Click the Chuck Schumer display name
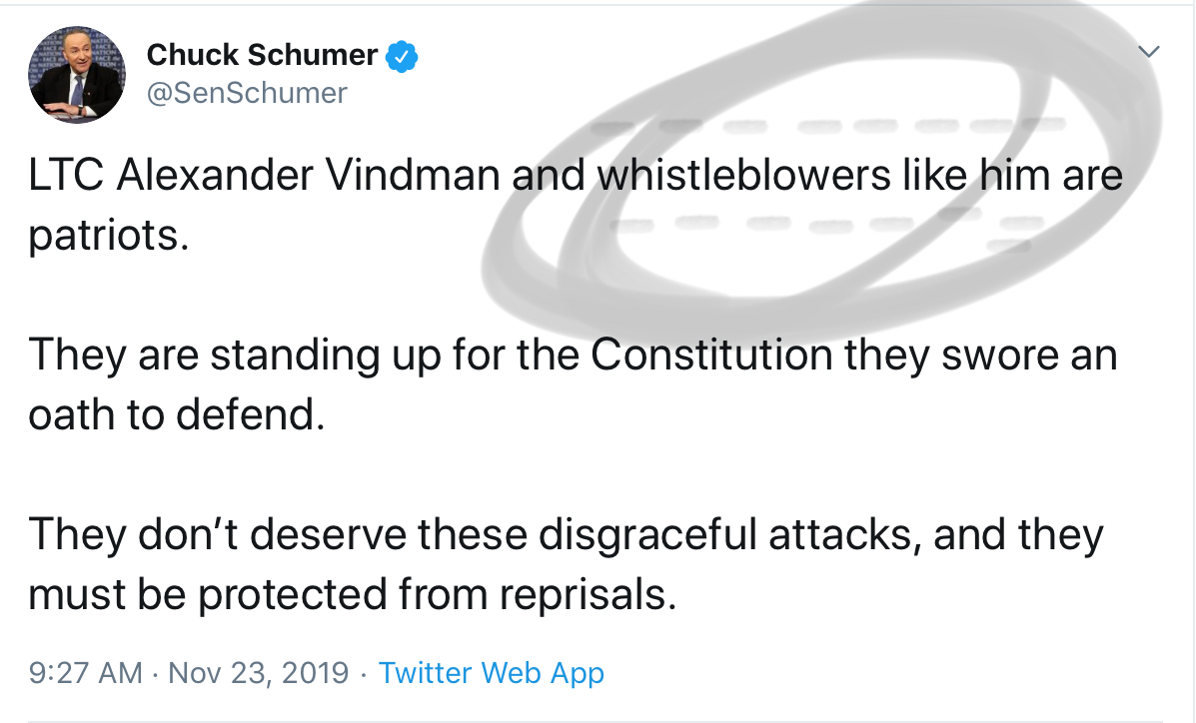Viewport: 1196px width, 723px height. point(262,55)
